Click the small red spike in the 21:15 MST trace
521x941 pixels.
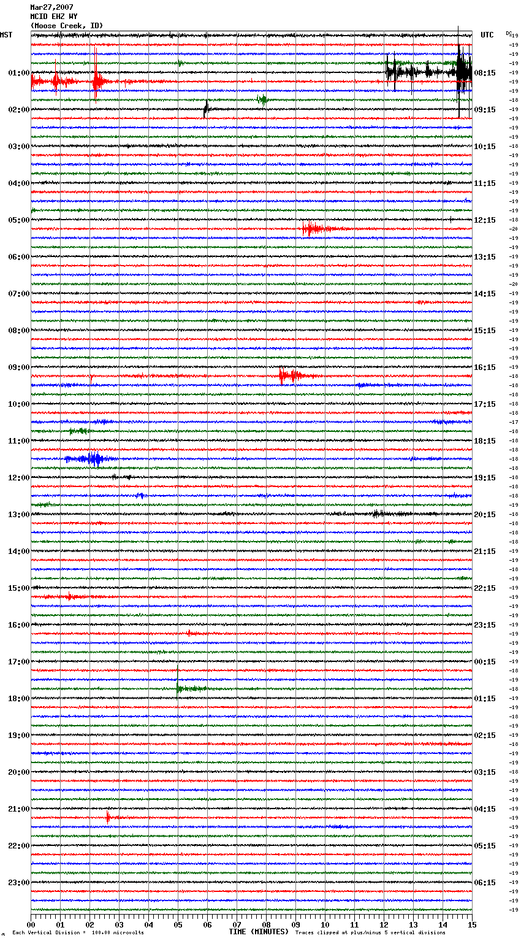108,817
